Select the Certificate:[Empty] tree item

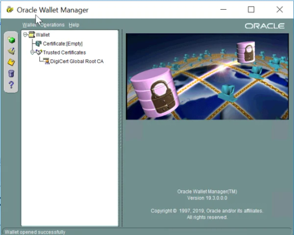(x=63, y=44)
